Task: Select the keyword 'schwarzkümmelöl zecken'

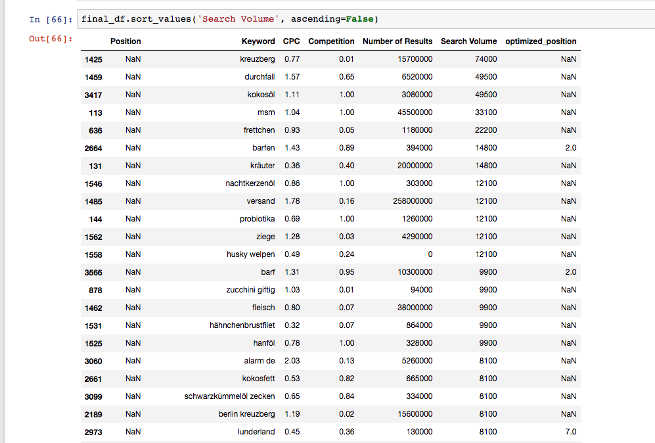Action: (230, 396)
